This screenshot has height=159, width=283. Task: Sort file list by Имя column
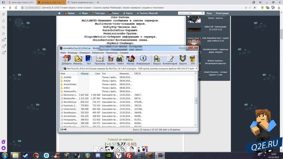coord(69,74)
